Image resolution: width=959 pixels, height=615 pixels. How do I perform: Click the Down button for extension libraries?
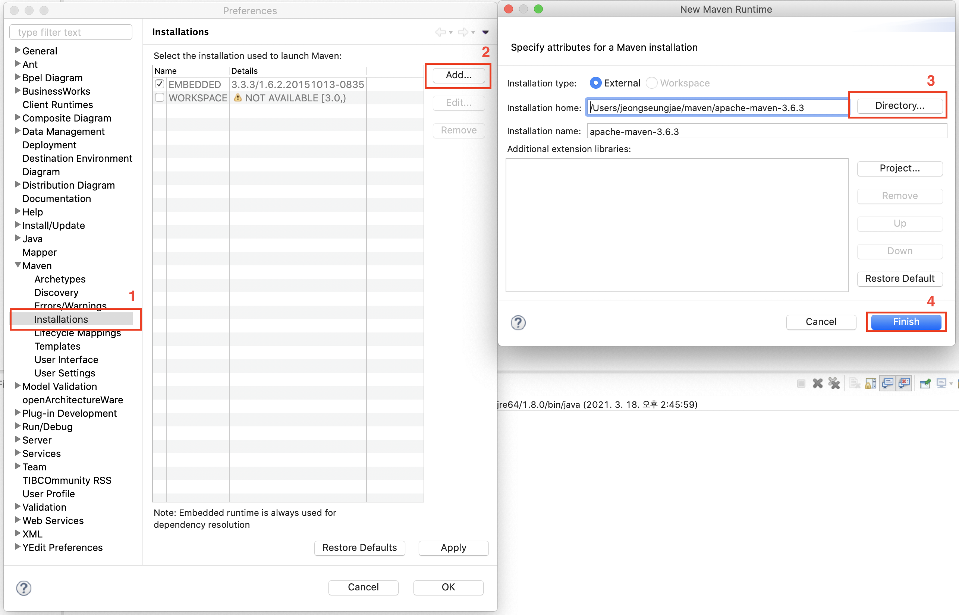900,250
